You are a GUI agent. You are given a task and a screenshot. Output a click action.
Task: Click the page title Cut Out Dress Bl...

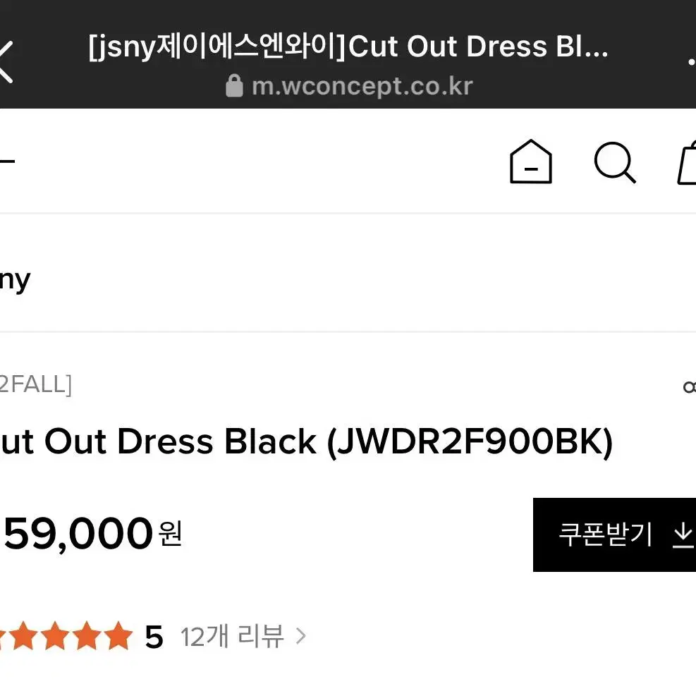(348, 47)
